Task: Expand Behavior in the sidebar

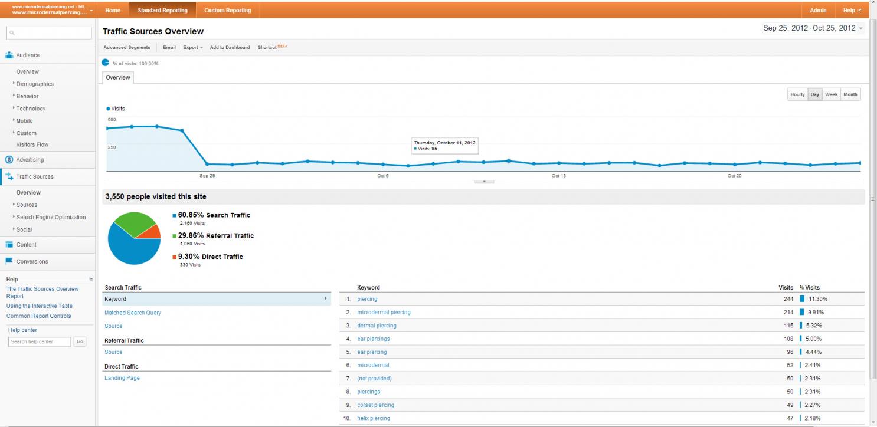Action: (27, 96)
